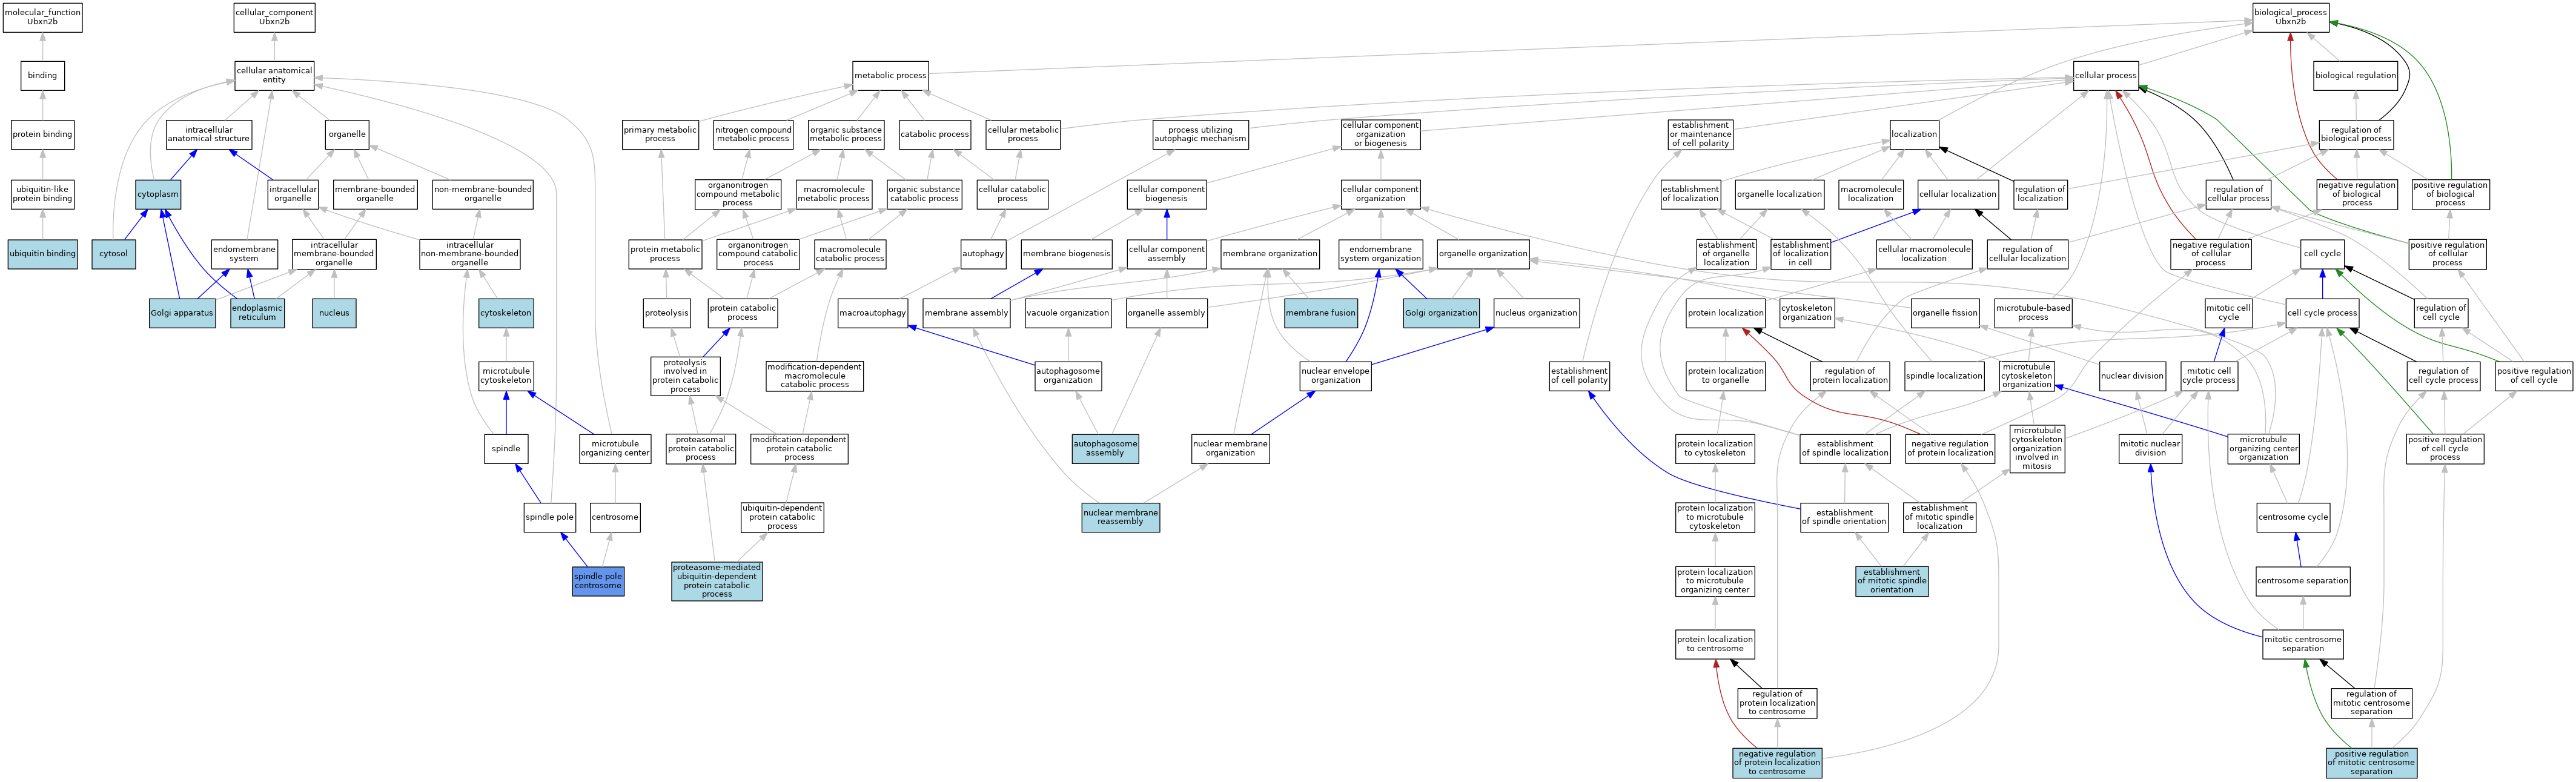The width and height of the screenshot is (2576, 782).
Task: Click the 'vacuole organization' node
Action: click(1068, 313)
